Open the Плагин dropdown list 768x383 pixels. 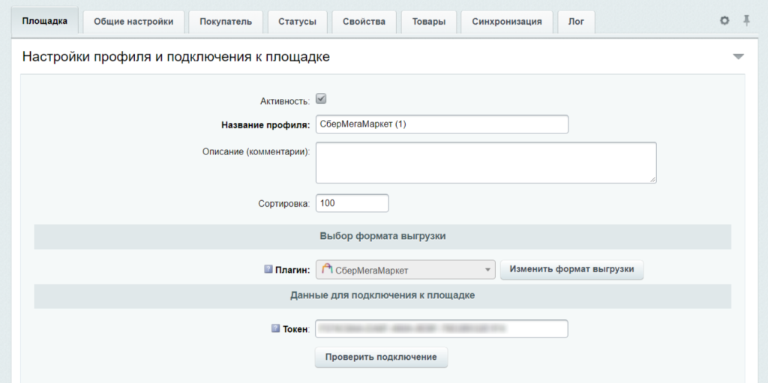click(x=406, y=270)
